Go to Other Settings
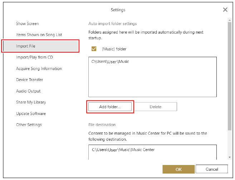The height and width of the screenshot is (180, 235). point(29,125)
